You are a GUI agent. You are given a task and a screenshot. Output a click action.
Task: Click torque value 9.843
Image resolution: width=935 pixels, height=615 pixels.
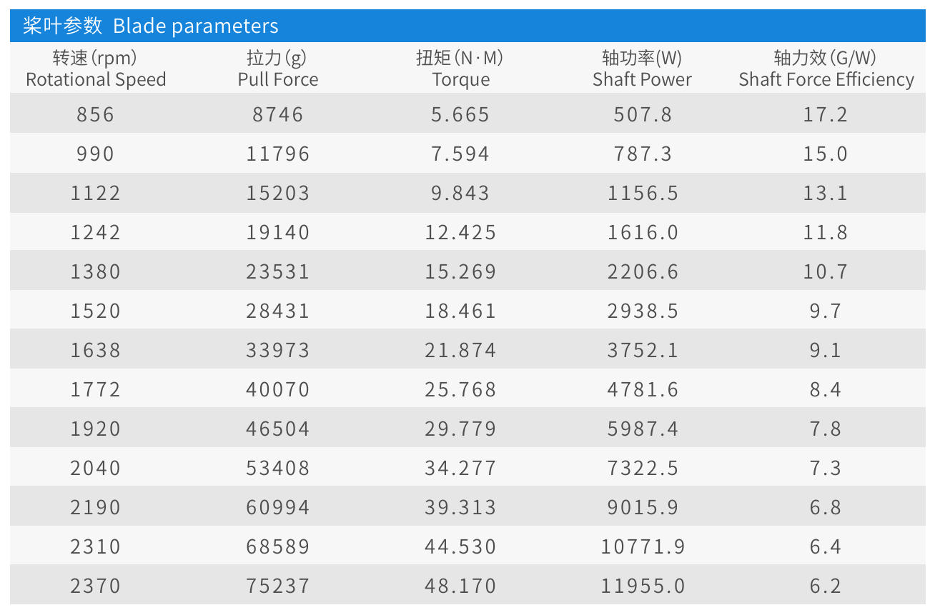coord(460,193)
